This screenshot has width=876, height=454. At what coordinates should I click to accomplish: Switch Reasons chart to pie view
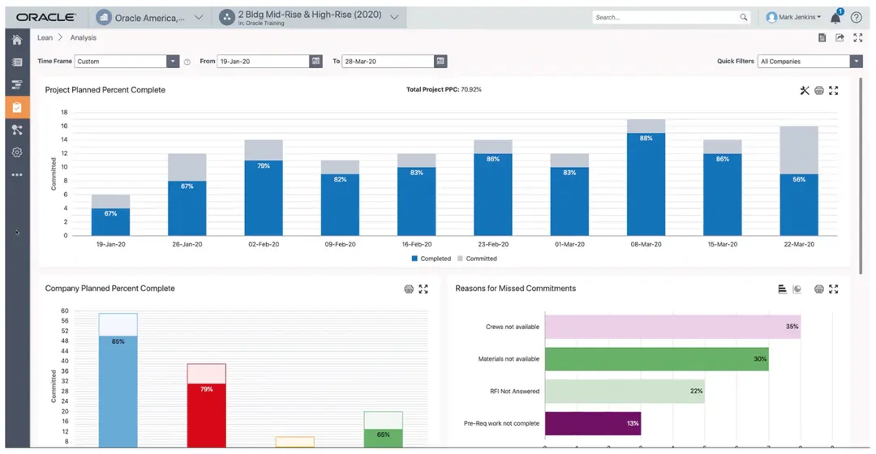pos(797,289)
